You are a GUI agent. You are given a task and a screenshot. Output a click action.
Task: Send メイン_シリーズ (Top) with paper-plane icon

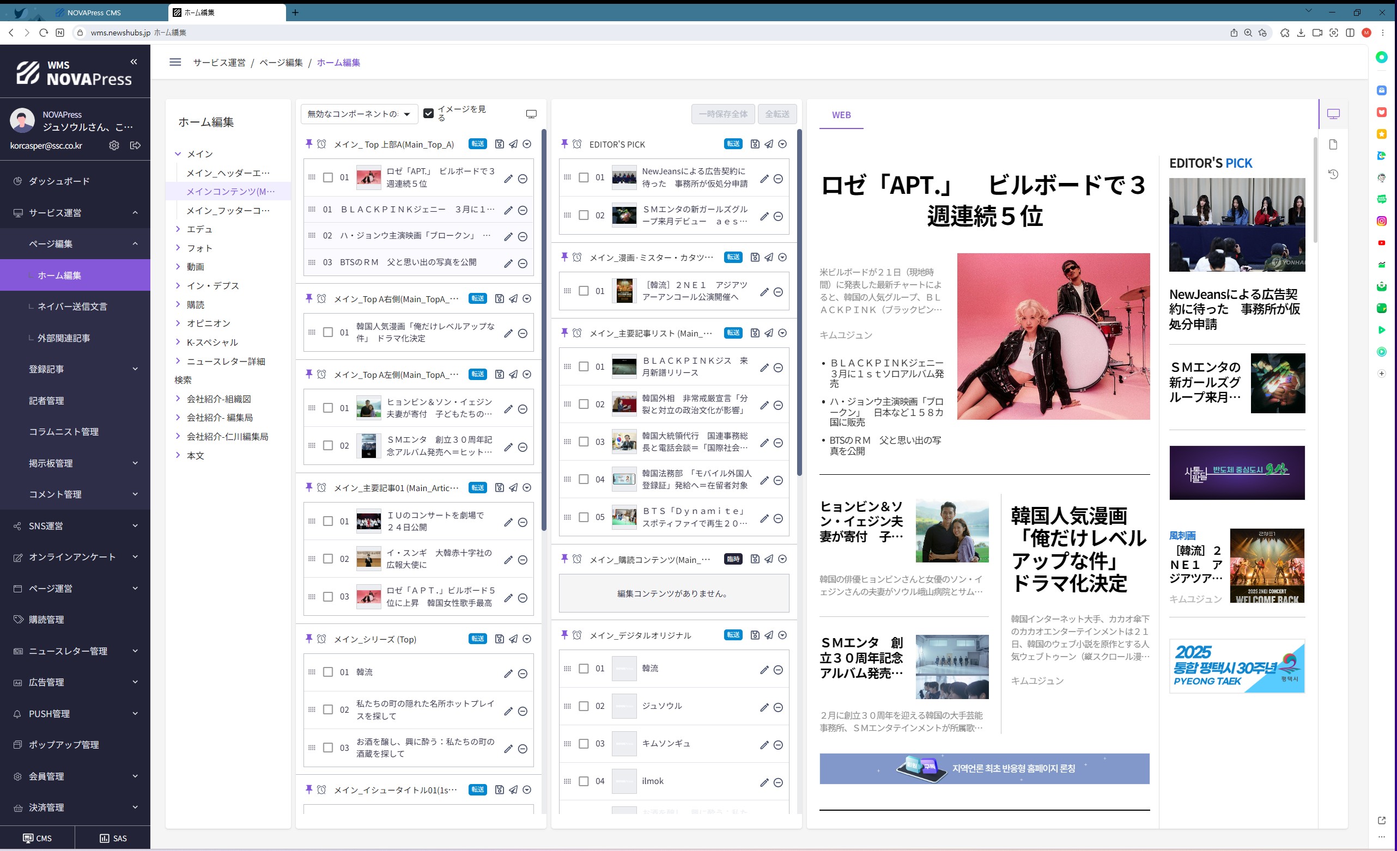[x=513, y=639]
